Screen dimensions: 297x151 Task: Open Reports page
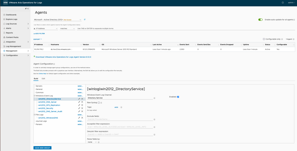tap(9, 33)
